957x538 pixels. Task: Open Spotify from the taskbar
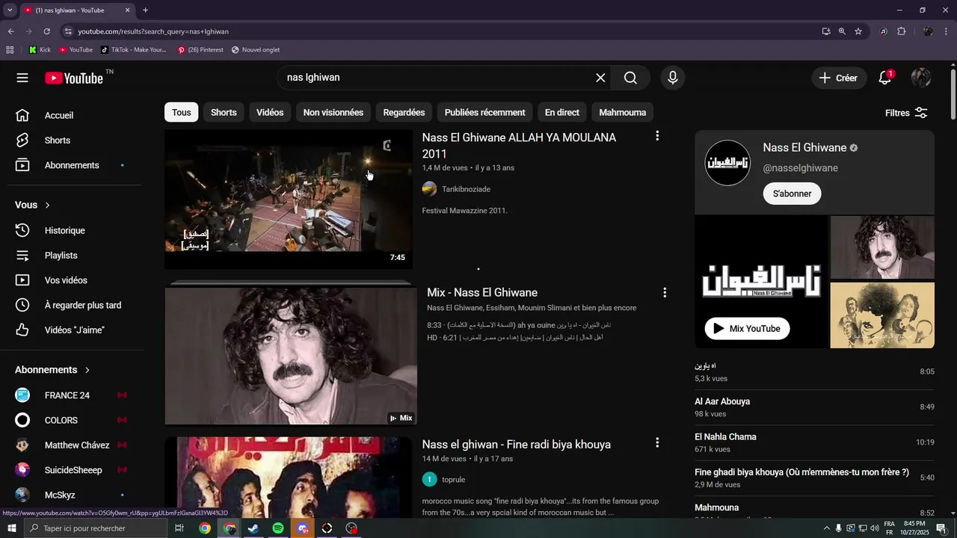(277, 528)
